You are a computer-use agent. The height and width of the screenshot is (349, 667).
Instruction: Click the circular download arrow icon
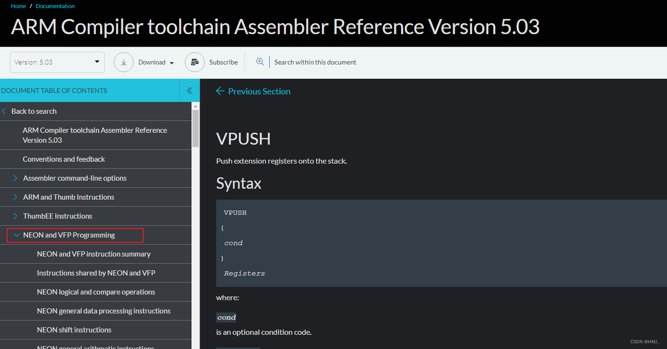[x=124, y=62]
